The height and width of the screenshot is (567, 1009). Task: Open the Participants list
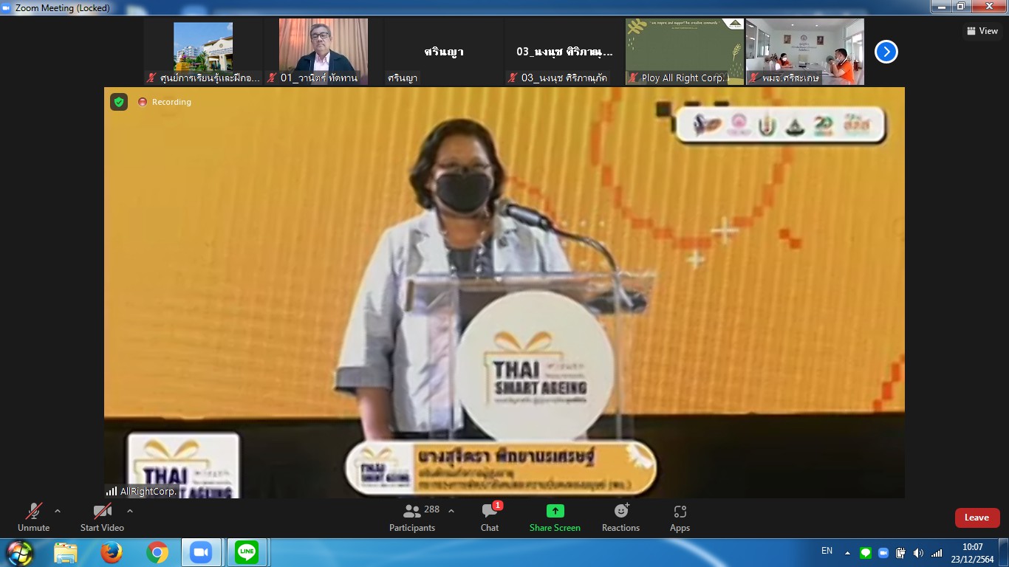tap(412, 517)
